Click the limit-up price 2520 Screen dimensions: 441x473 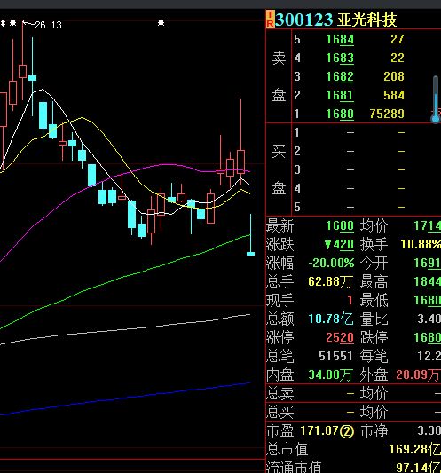pos(340,338)
